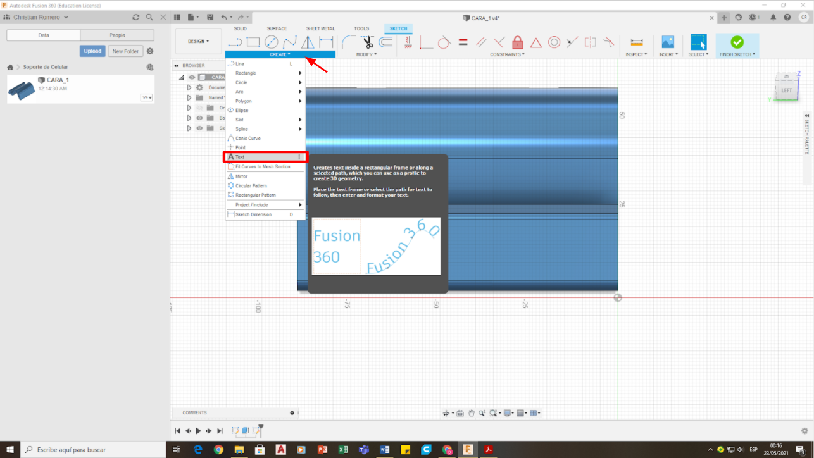This screenshot has width=814, height=458.
Task: Toggle visibility of Sketches folder
Action: [x=199, y=128]
